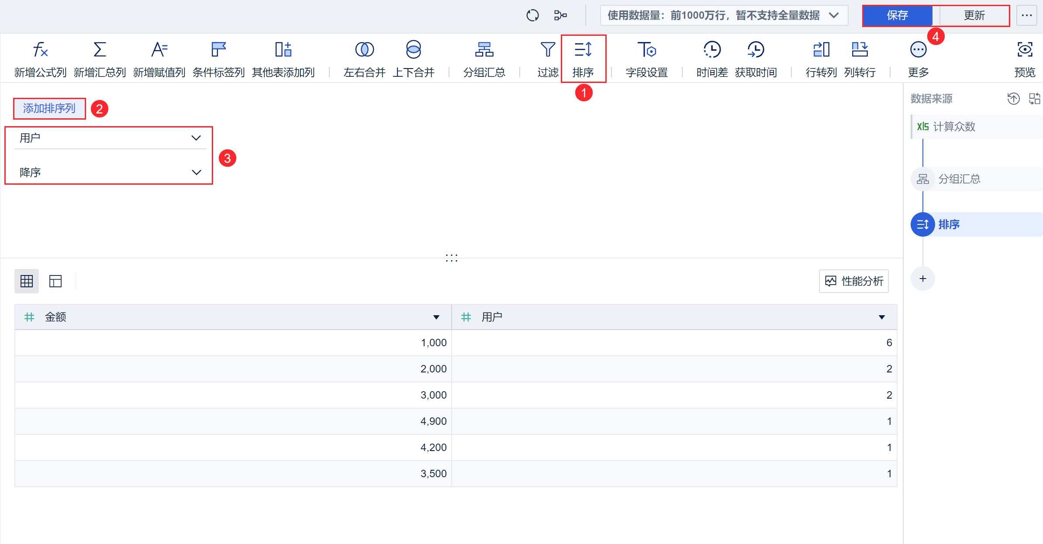The width and height of the screenshot is (1043, 544).
Task: Click the refresh circle icon in top bar
Action: tap(532, 16)
